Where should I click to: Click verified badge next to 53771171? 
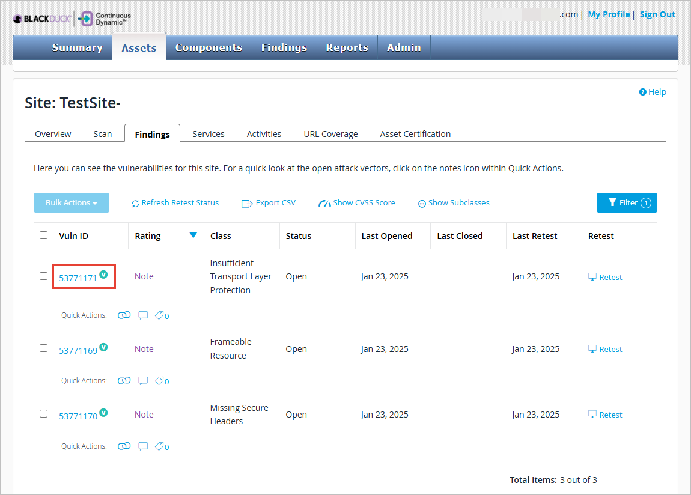(x=103, y=275)
